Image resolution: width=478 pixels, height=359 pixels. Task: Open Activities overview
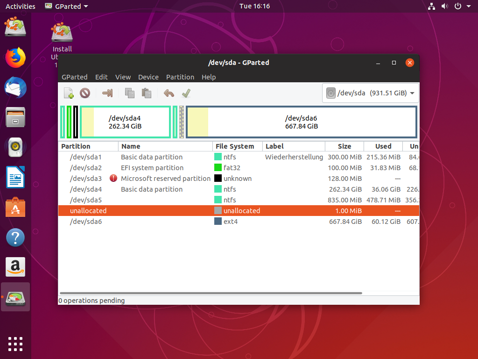(20, 6)
